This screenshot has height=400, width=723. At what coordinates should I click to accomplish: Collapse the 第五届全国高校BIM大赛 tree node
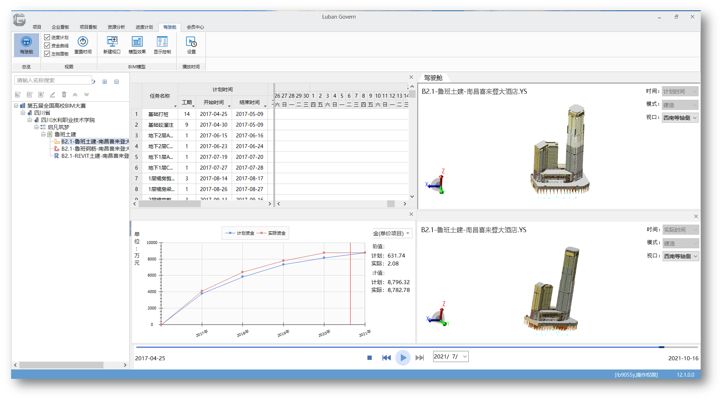click(16, 105)
